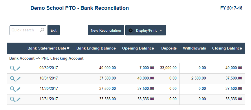251x110 pixels.
Task: Edit the 10/31/2017 reconciliation with pencil icon
Action: tap(19, 79)
